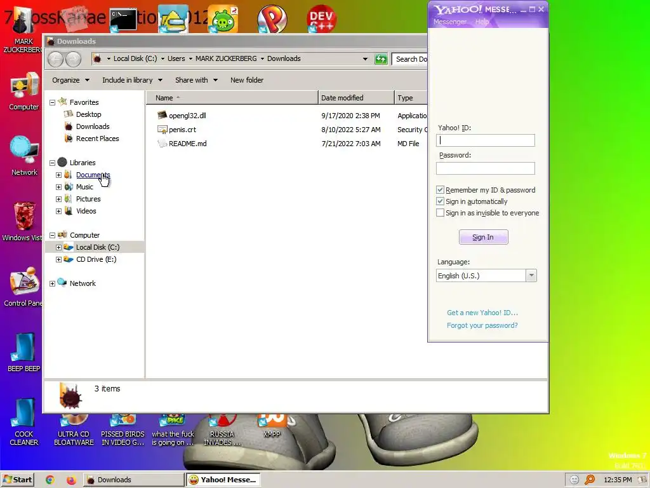Open the command prompt desktop shortcut

pos(124,20)
